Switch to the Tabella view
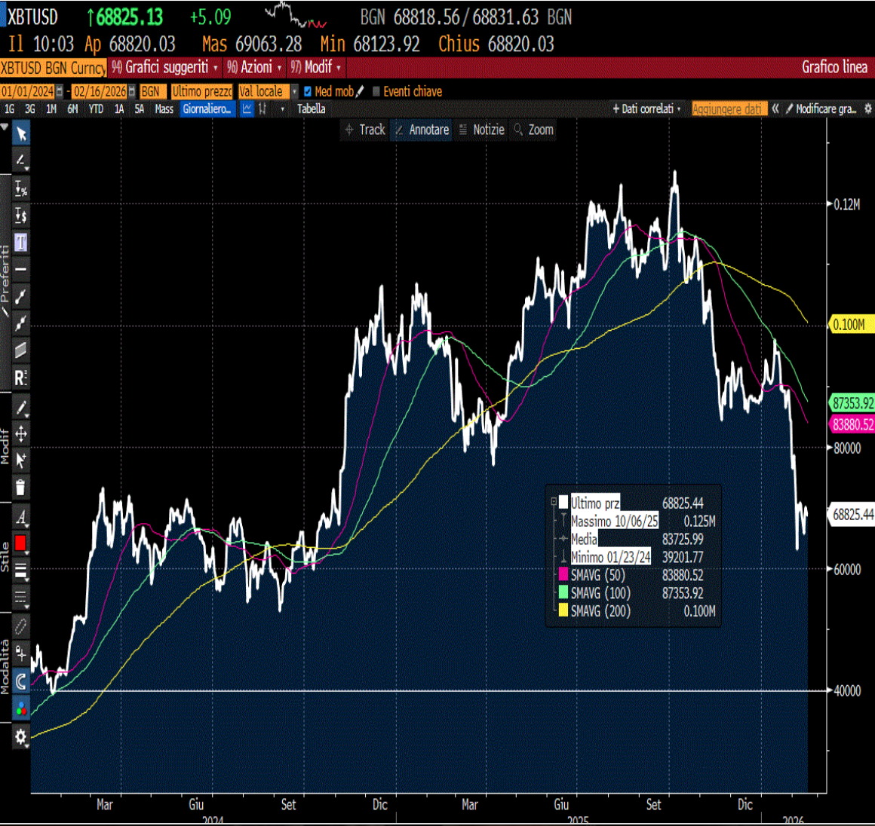The width and height of the screenshot is (875, 826). point(311,109)
